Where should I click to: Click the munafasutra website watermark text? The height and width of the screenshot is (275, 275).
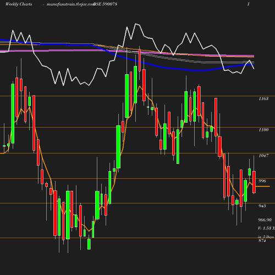(x=70, y=4)
